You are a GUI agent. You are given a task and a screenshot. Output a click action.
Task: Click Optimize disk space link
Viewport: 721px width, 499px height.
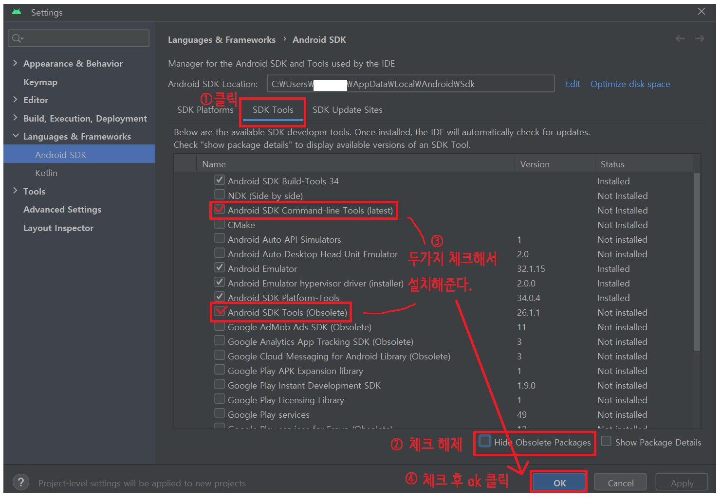[630, 84]
